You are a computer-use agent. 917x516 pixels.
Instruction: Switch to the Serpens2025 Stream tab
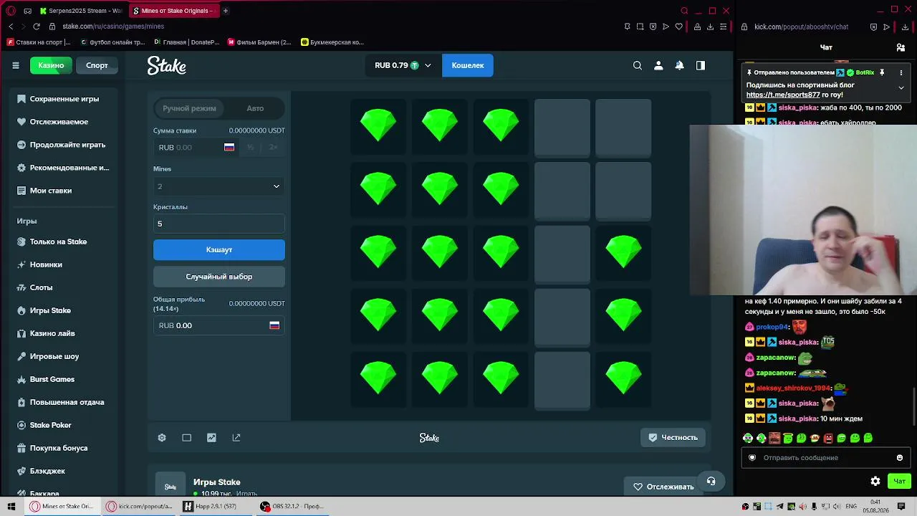tap(81, 11)
